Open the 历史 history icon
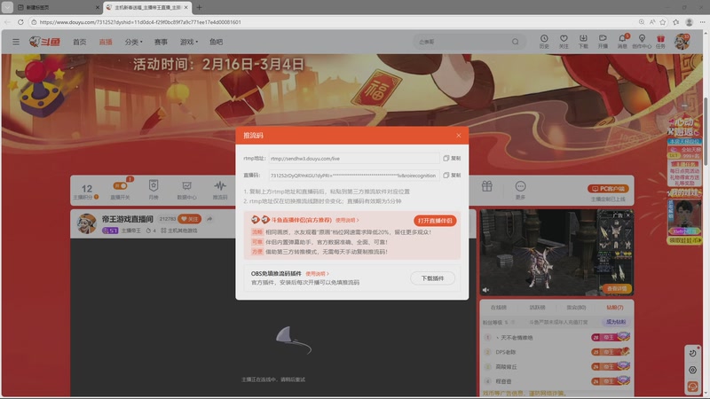This screenshot has height=399, width=710. tap(544, 42)
